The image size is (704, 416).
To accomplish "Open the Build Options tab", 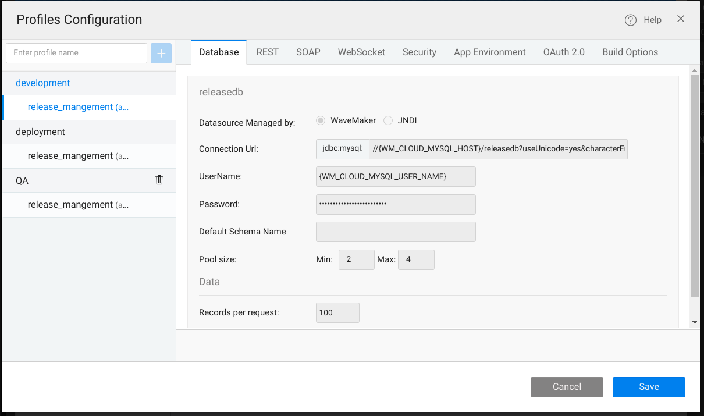I will click(x=630, y=52).
